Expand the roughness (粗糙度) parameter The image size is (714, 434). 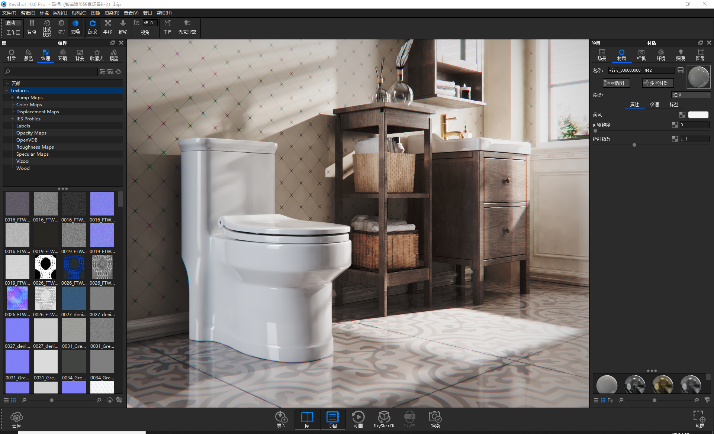coord(594,125)
